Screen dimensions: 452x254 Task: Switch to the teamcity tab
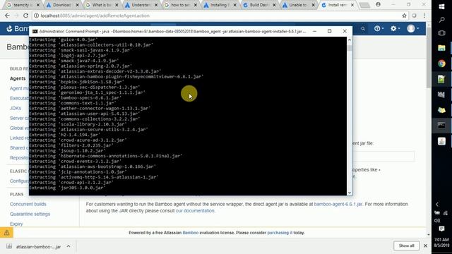23,5
